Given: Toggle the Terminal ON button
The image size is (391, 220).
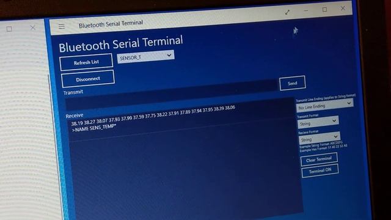Looking at the screenshot, I should point(320,171).
